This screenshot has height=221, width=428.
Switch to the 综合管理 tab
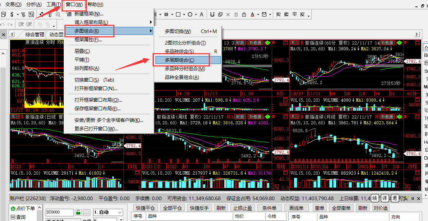35,34
